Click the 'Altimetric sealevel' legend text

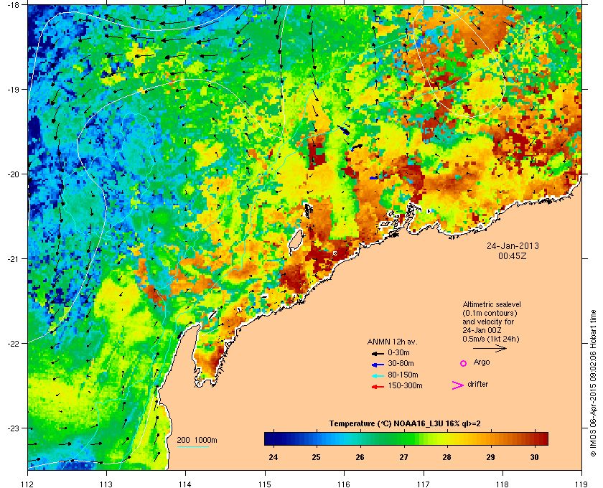tap(492, 304)
